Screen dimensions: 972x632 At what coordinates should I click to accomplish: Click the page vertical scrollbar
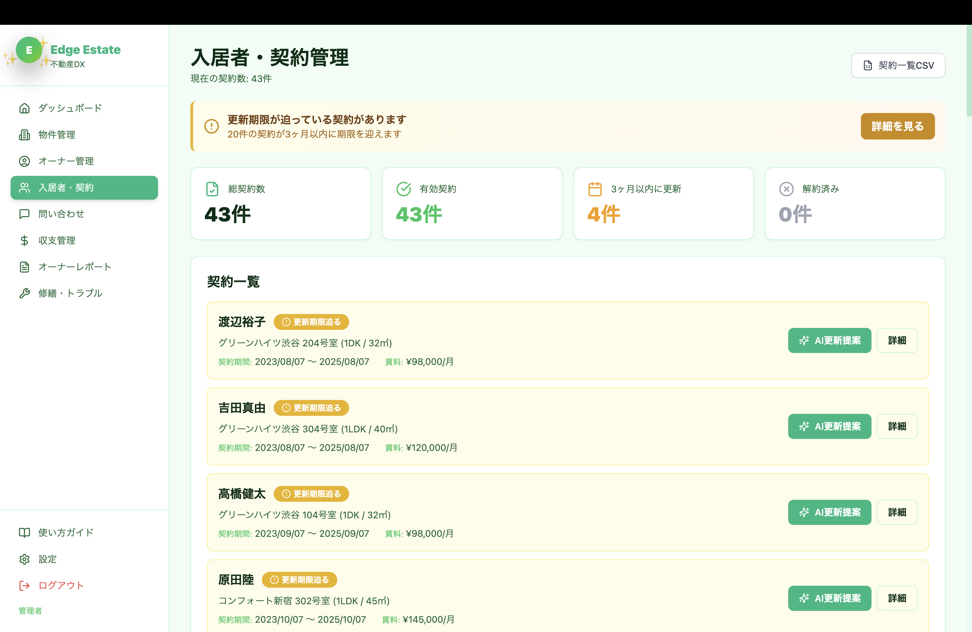969,69
